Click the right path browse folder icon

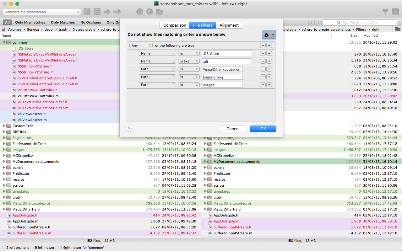(x=398, y=29)
